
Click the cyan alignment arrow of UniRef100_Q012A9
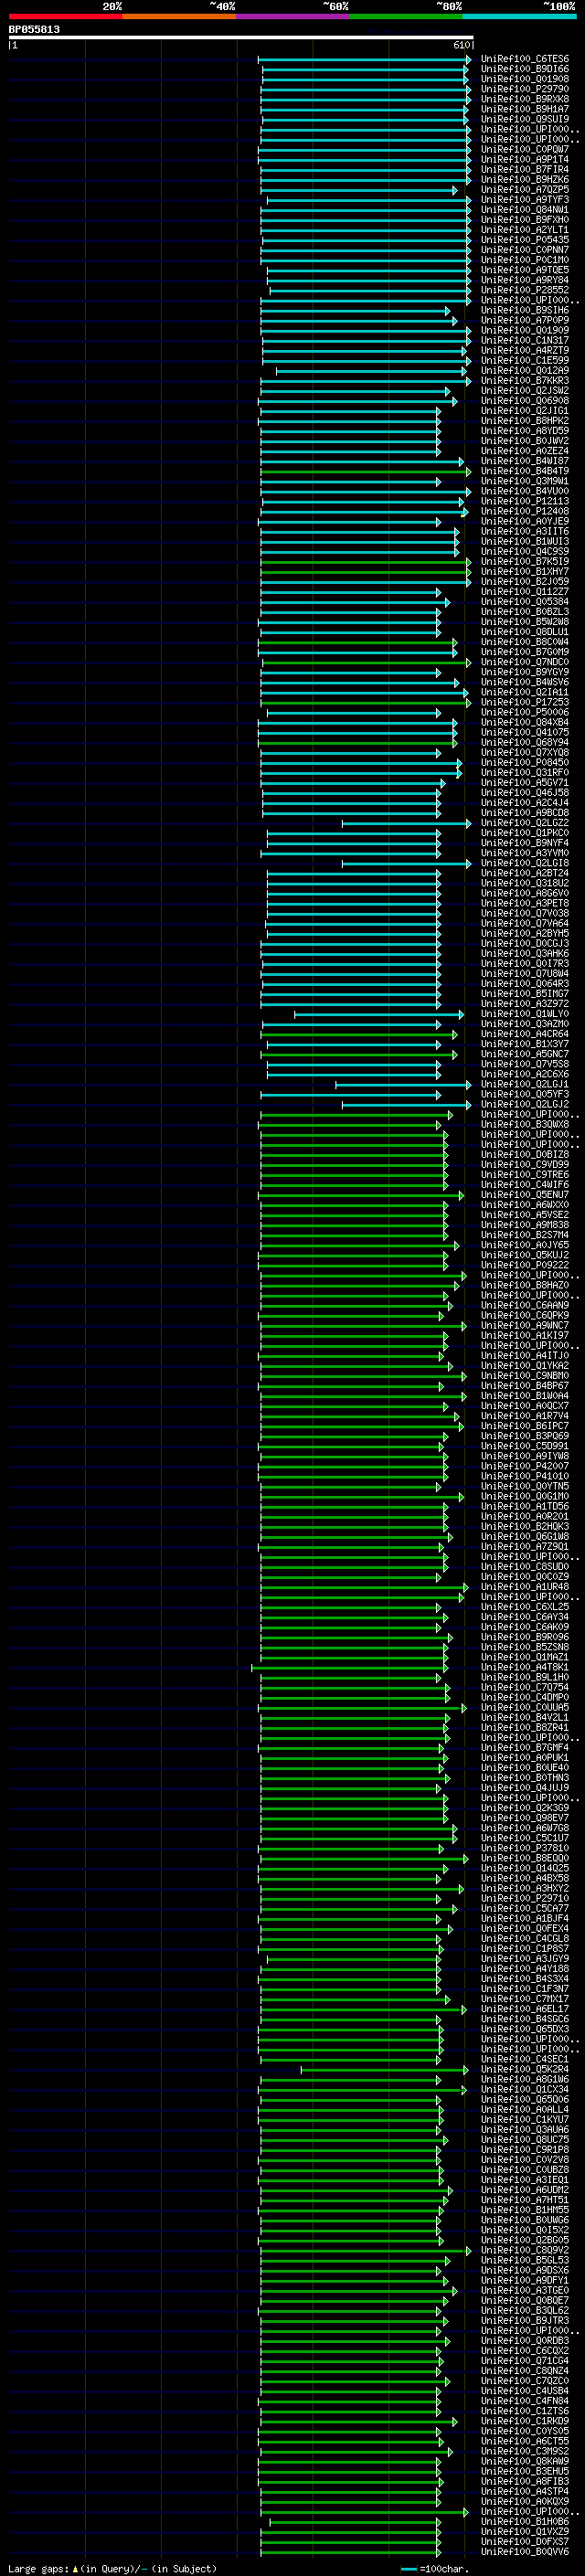(371, 371)
